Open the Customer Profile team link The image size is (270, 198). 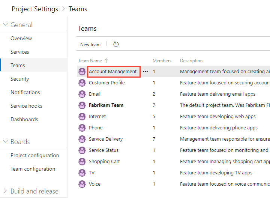(107, 83)
